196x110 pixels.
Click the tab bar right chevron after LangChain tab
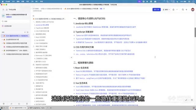[x=47, y=108]
